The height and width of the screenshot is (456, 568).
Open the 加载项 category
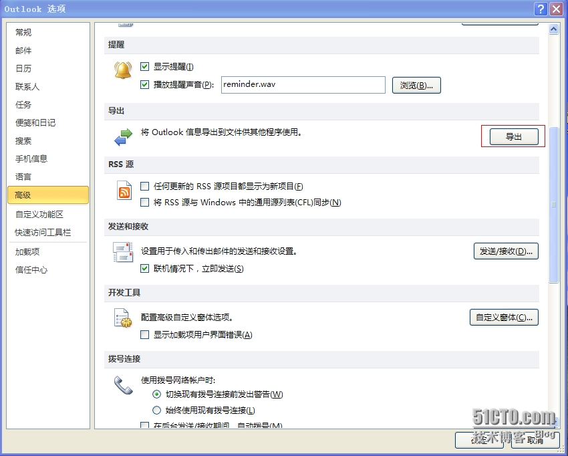48,251
